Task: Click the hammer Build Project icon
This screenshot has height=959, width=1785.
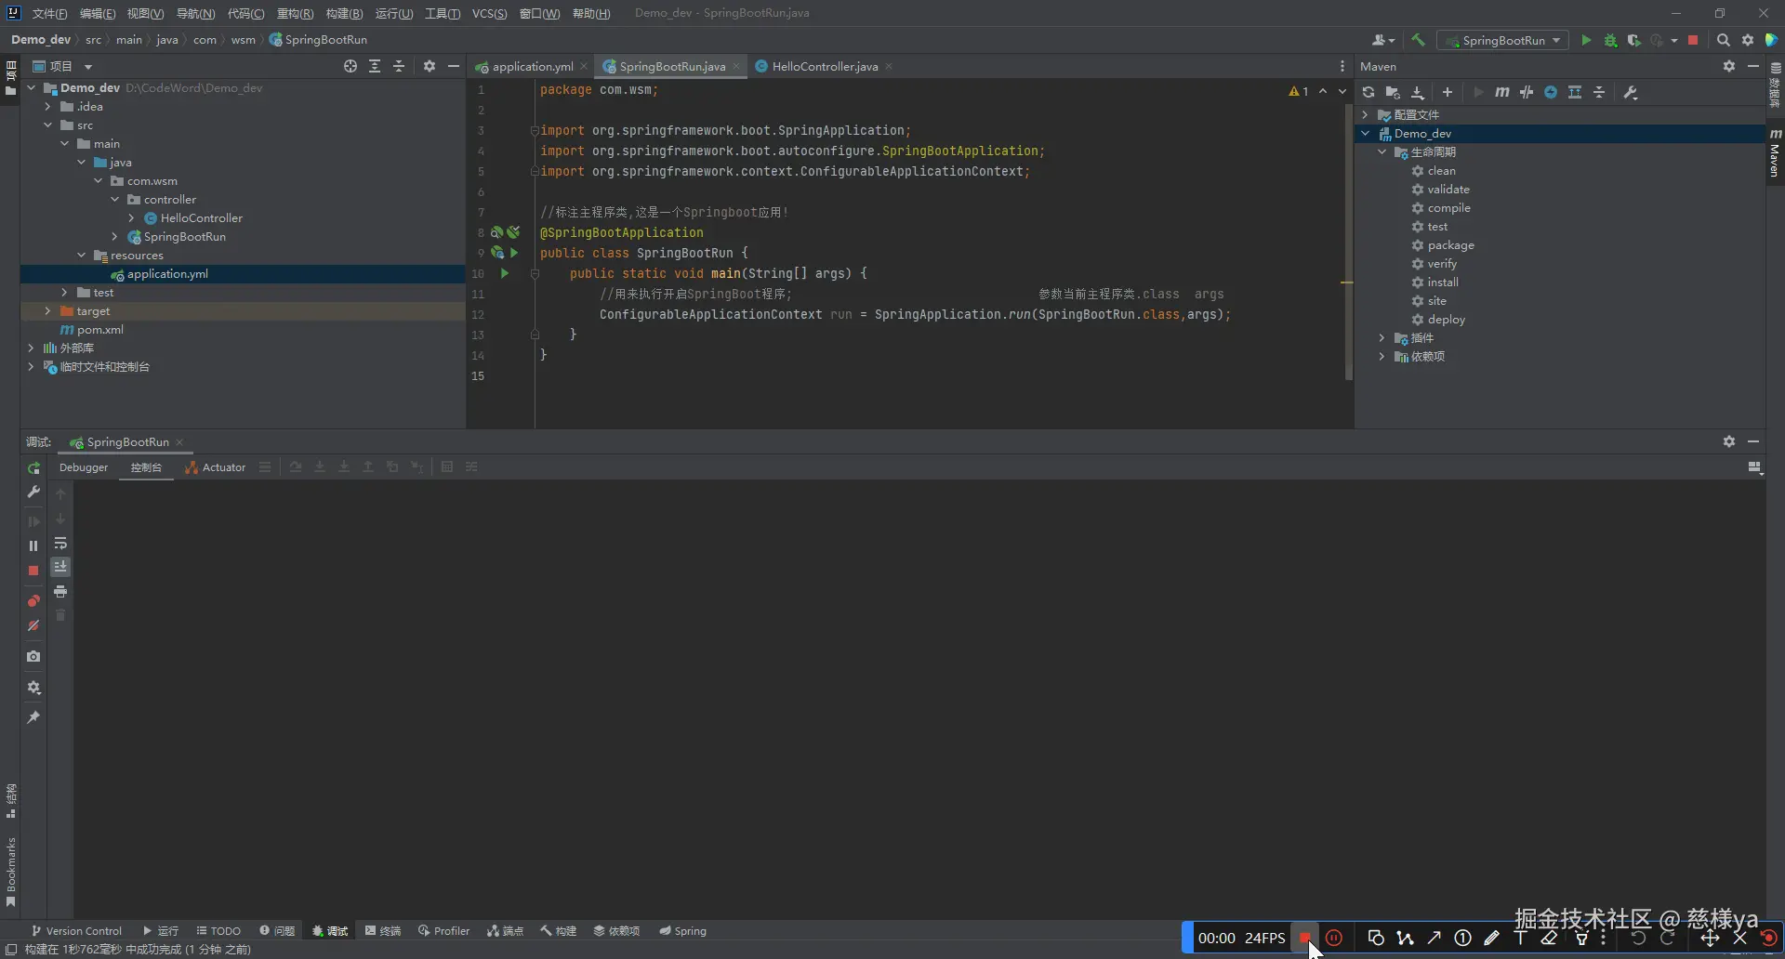Action: pos(1418,40)
